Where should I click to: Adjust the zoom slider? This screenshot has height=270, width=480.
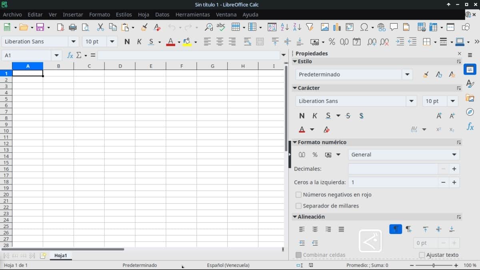[x=433, y=265]
